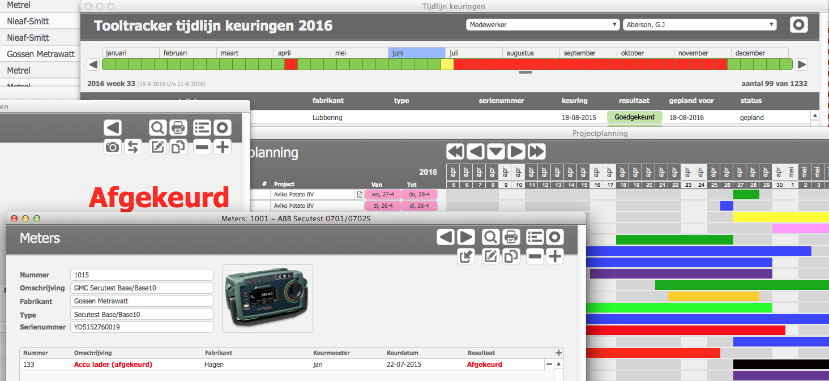Jump back with double-left-arrow in Projectplanning
This screenshot has width=829, height=381.
pos(455,152)
